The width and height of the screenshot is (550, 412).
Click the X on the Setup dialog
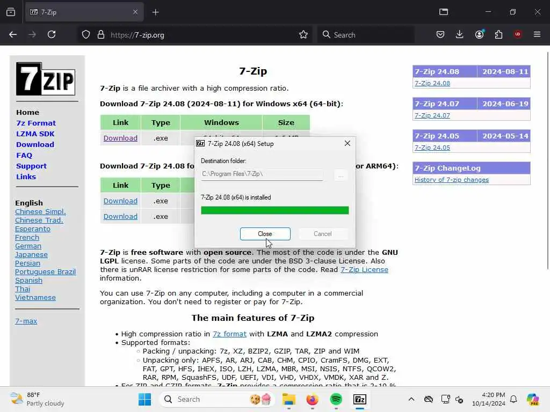click(348, 143)
